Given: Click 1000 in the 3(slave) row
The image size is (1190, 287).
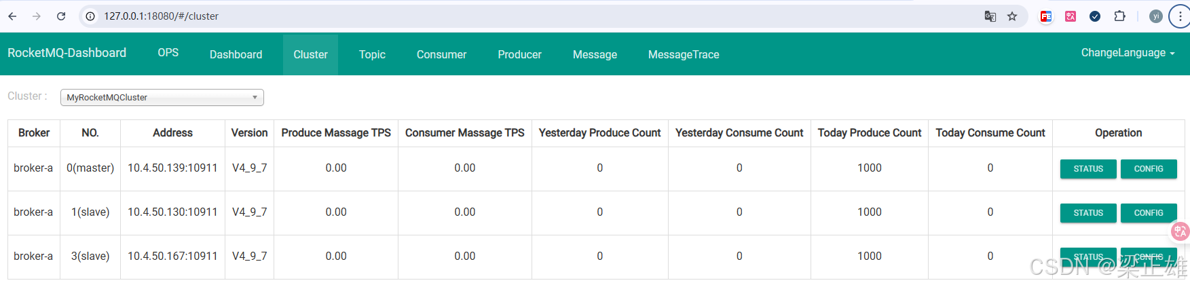Looking at the screenshot, I should [870, 256].
